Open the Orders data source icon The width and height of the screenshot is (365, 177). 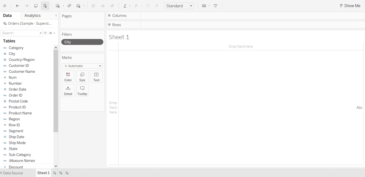point(5,23)
